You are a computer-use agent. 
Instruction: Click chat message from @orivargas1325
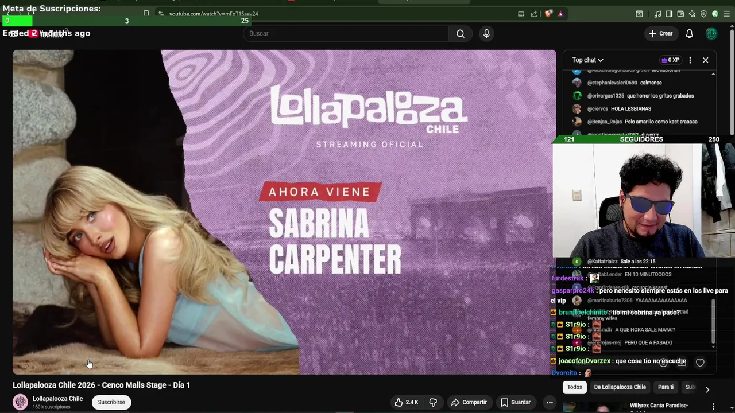pyautogui.click(x=633, y=96)
